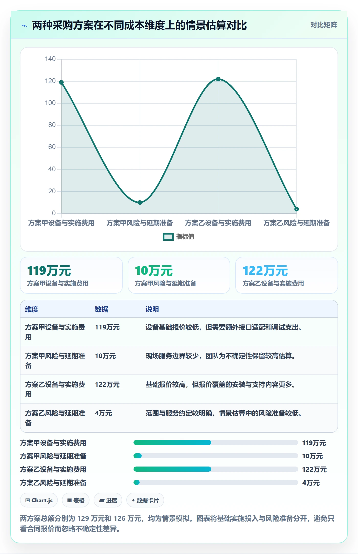The height and width of the screenshot is (554, 358).
Task: Click the y-axis label 140
Action: point(50,59)
